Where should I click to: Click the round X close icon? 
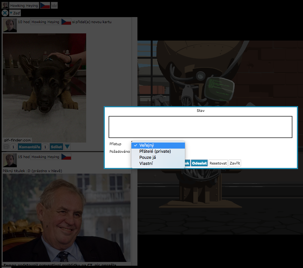[5, 13]
